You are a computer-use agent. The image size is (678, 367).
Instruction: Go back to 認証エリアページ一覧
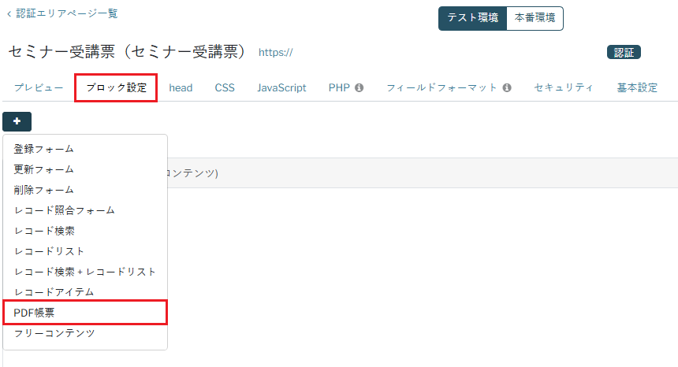pos(62,14)
